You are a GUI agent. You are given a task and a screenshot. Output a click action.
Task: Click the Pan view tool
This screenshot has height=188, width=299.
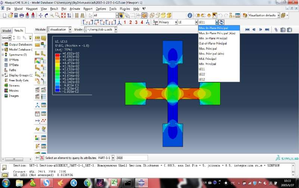(40, 15)
